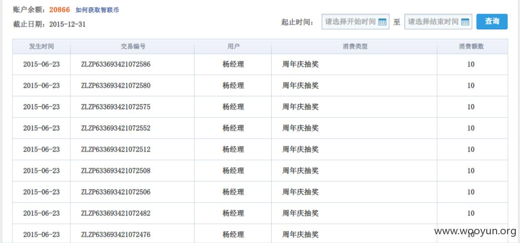Click 杨经理 in row ZLZP633693421072580
The height and width of the screenshot is (243, 520).
pos(233,86)
